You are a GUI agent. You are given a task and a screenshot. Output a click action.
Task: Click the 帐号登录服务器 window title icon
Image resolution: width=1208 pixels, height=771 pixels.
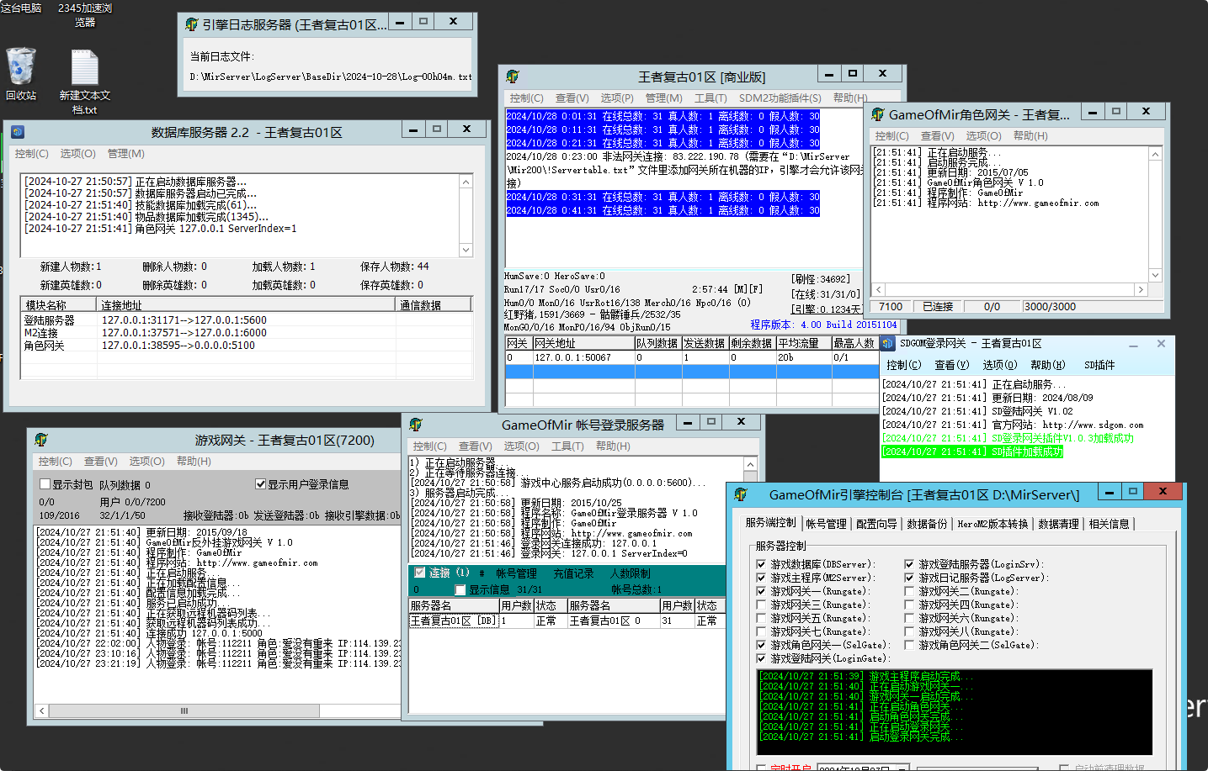pyautogui.click(x=416, y=425)
